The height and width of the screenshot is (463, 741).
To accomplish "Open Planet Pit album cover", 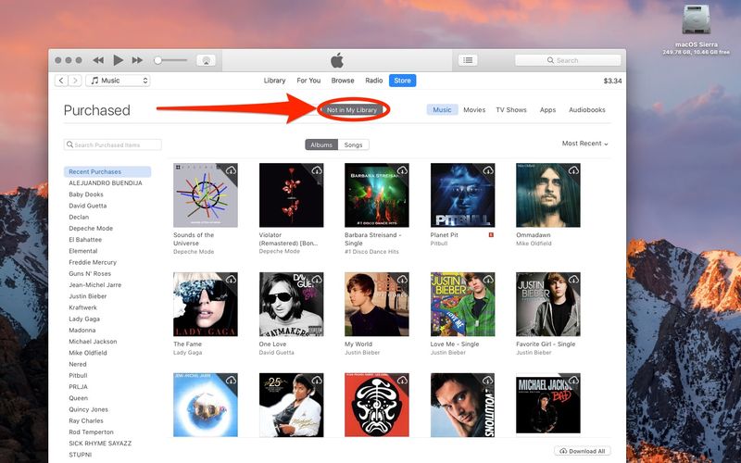I will [x=462, y=195].
